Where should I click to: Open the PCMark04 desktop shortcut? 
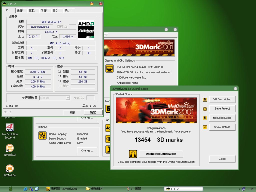pos(10,170)
